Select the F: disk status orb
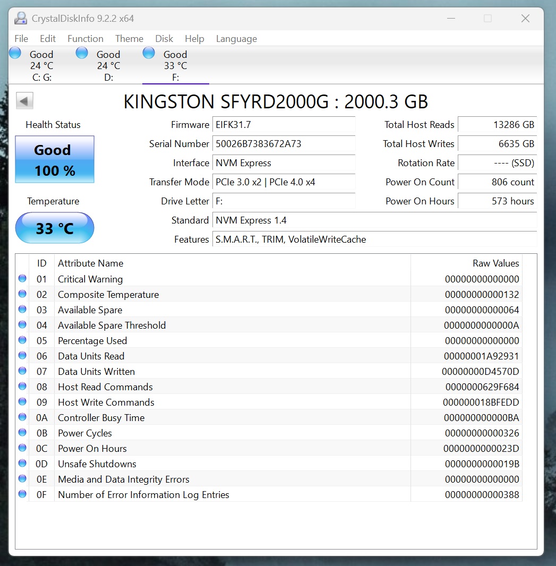Viewport: 556px width, 566px height. click(149, 53)
